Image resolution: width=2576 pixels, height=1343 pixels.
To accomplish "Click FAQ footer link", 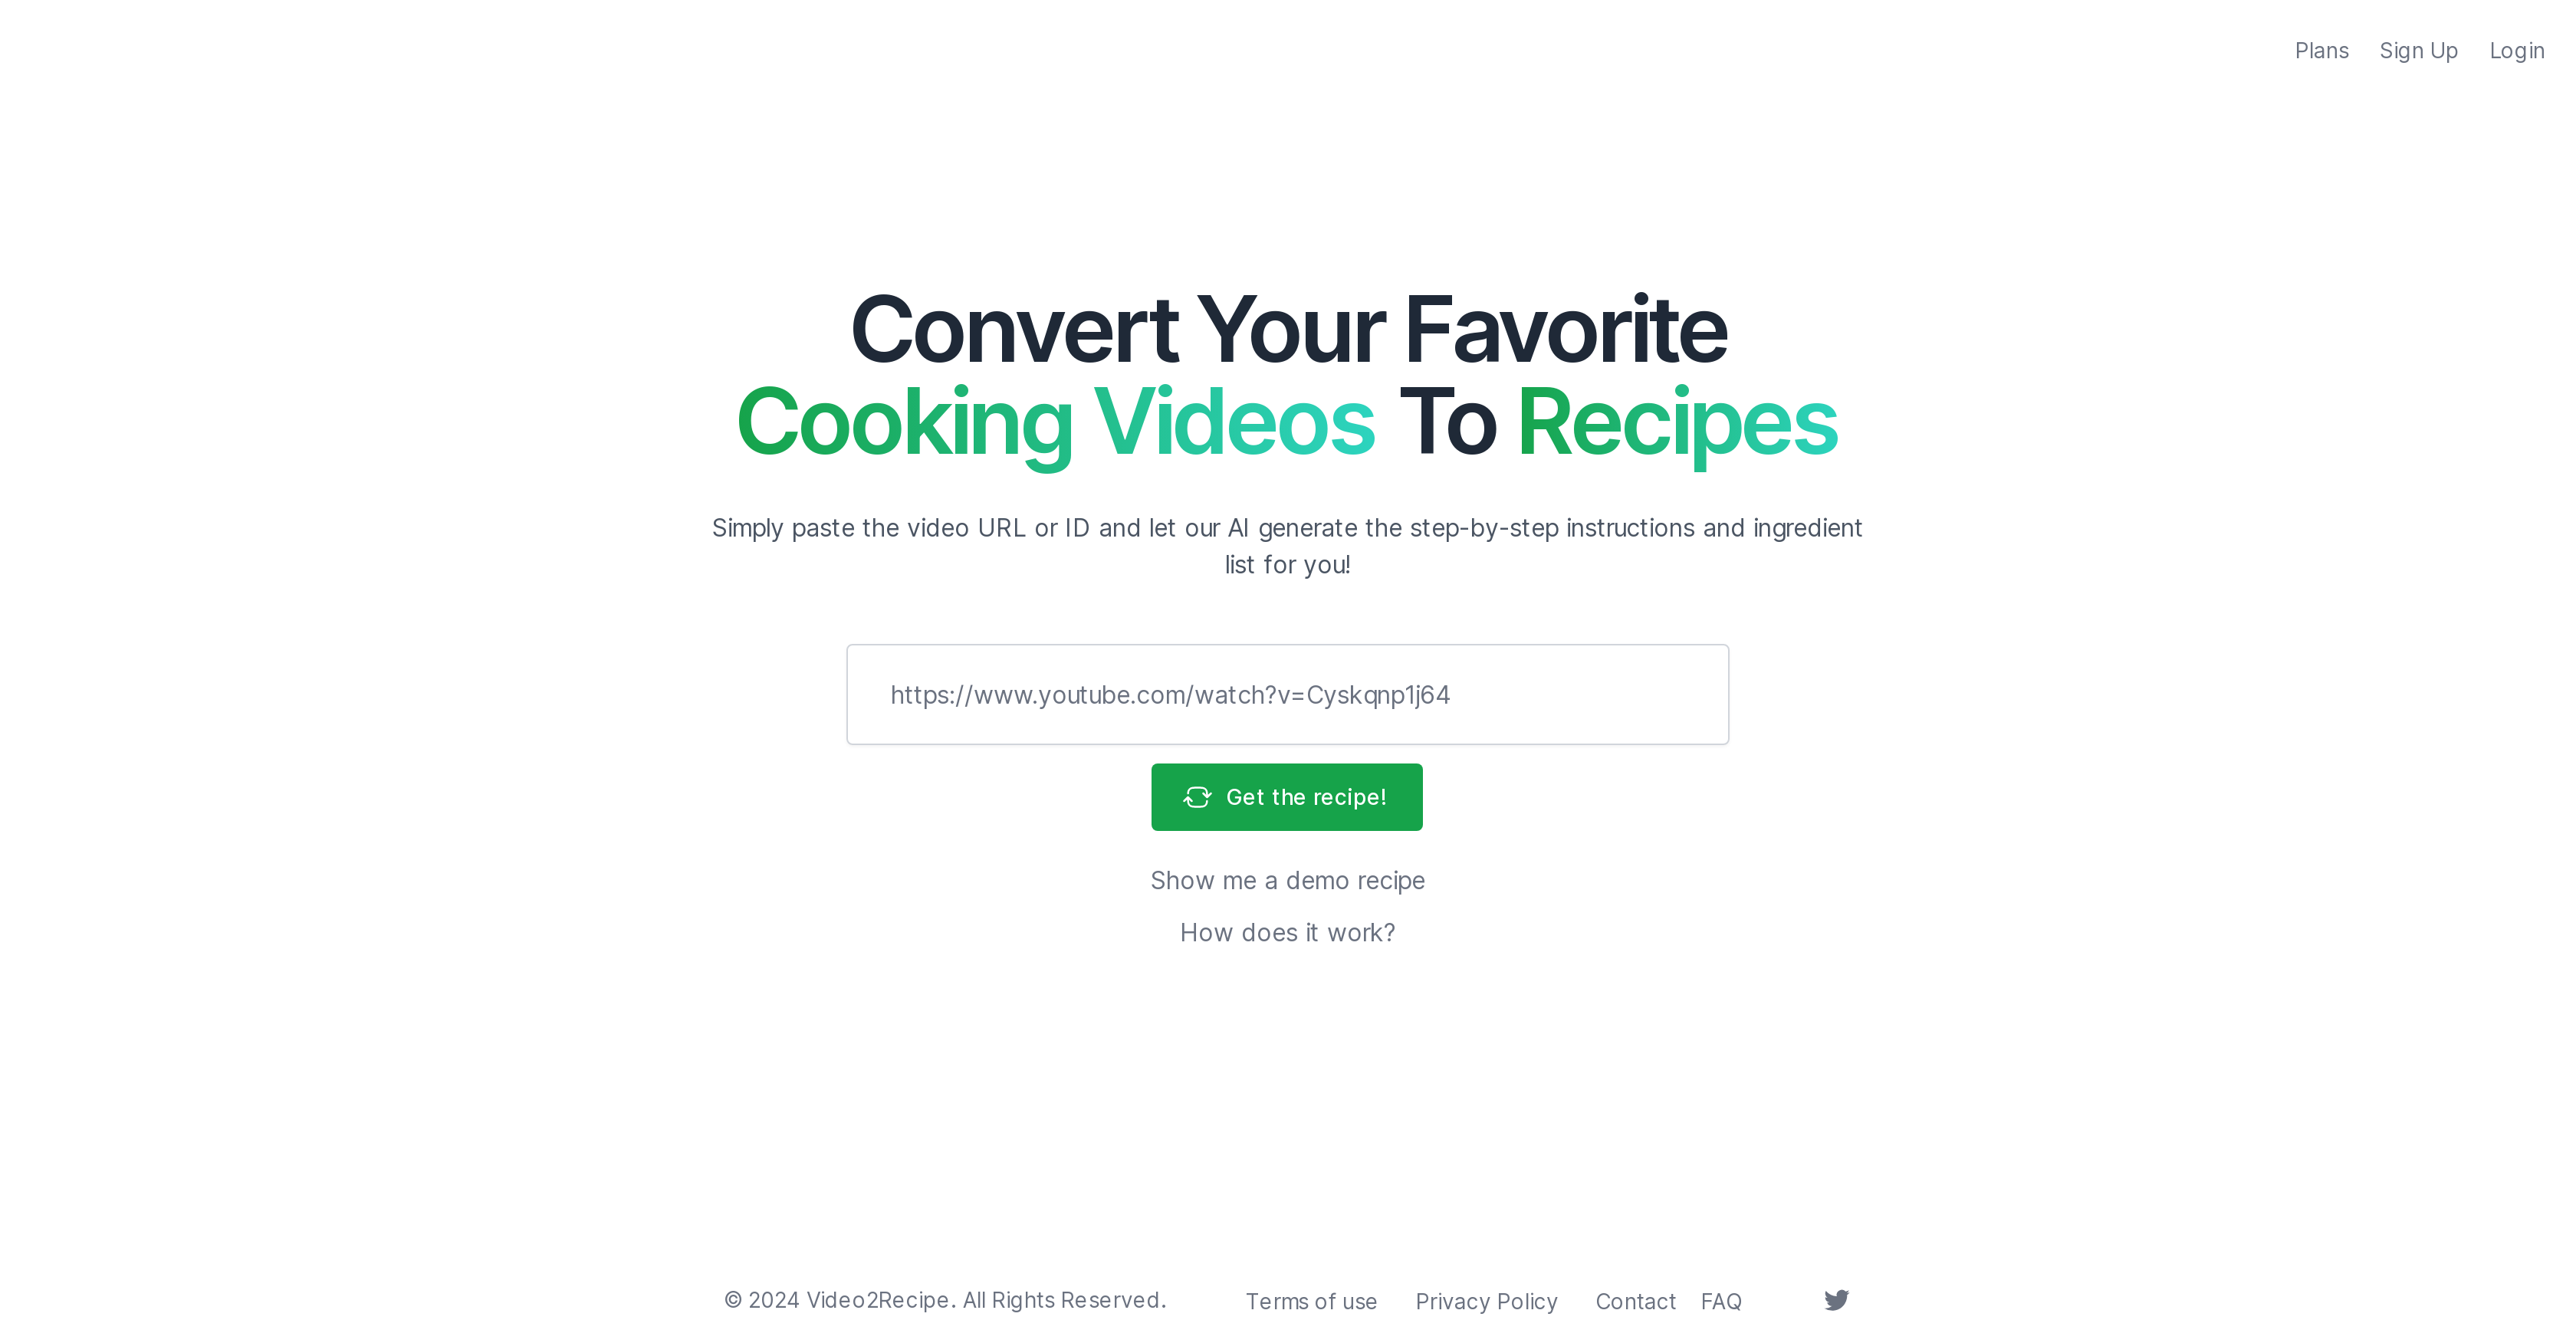I will pyautogui.click(x=1720, y=1299).
